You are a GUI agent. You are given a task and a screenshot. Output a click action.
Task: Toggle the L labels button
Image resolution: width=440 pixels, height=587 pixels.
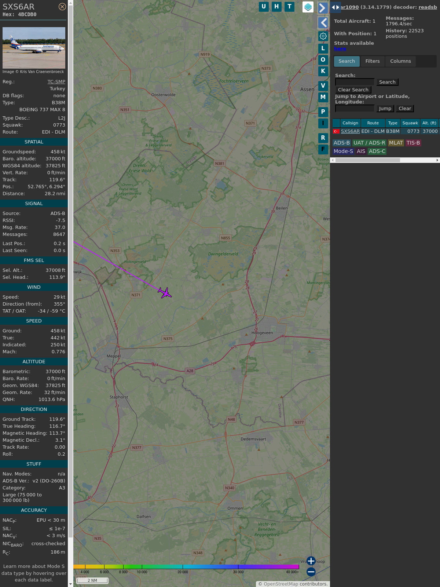323,48
